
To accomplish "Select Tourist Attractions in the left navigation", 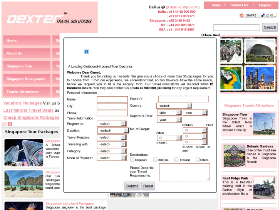I will (27, 92).
